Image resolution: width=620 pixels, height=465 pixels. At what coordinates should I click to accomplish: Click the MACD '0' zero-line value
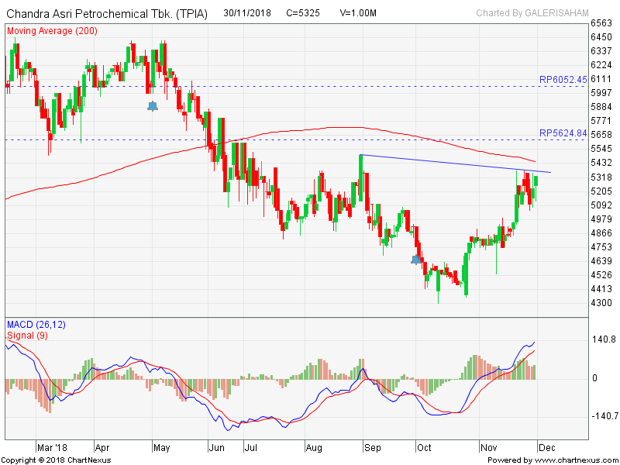tap(594, 378)
